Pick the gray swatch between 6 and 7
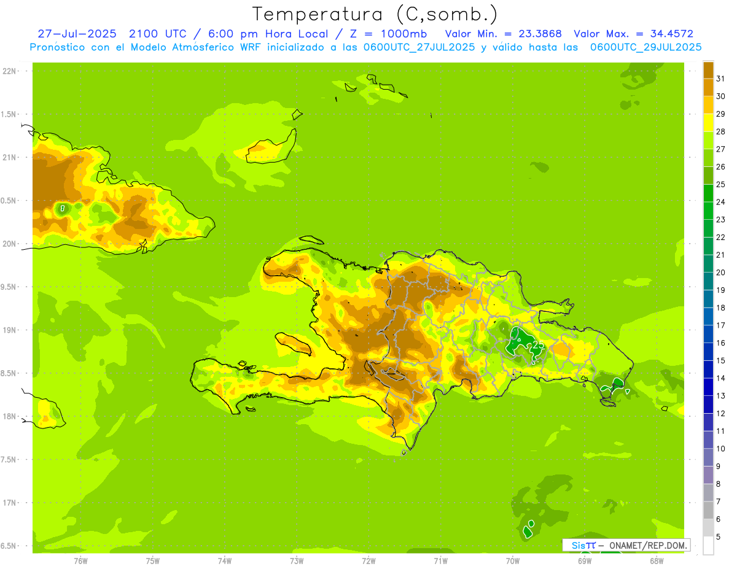The width and height of the screenshot is (737, 569). point(708,510)
